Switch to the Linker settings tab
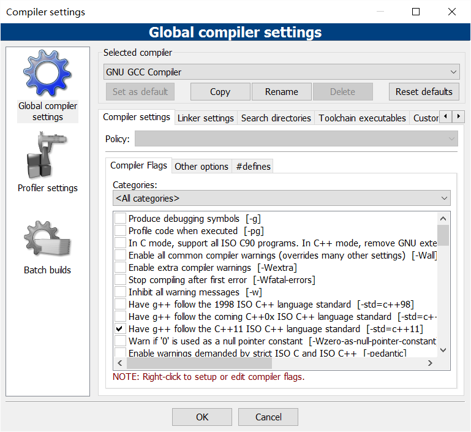 pyautogui.click(x=205, y=118)
